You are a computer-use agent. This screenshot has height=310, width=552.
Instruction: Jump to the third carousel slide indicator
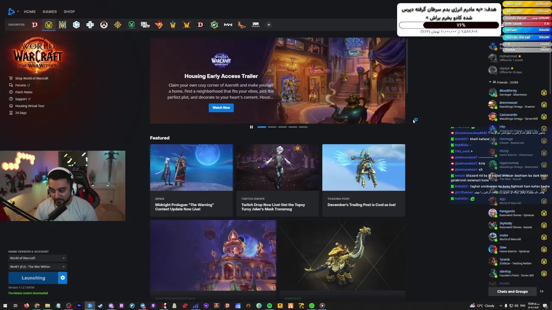click(282, 127)
